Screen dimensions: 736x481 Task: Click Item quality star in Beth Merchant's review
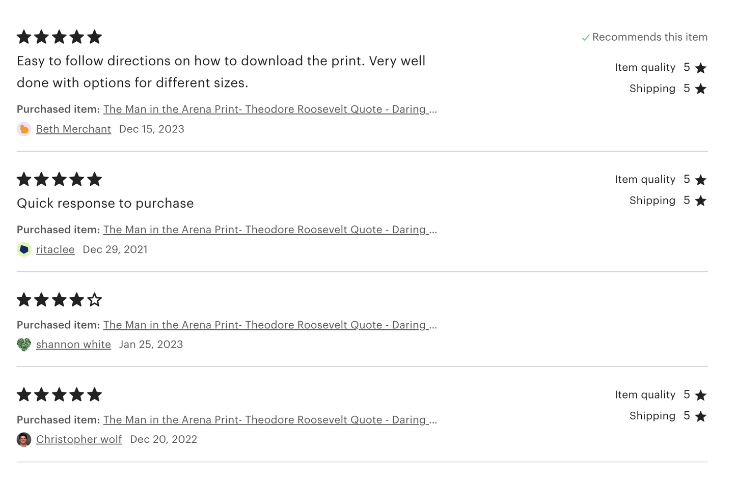coord(701,68)
